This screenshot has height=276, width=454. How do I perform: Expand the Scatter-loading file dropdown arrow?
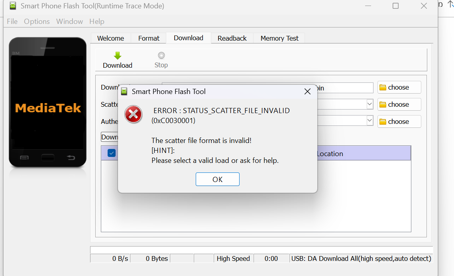click(369, 104)
